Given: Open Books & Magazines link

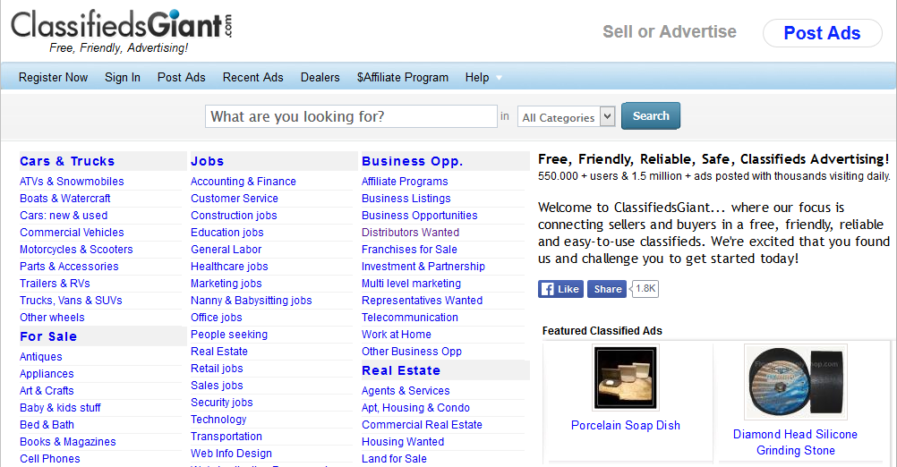Looking at the screenshot, I should point(67,442).
